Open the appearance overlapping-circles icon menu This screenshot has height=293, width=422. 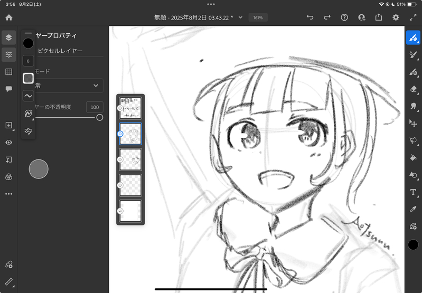pyautogui.click(x=9, y=177)
